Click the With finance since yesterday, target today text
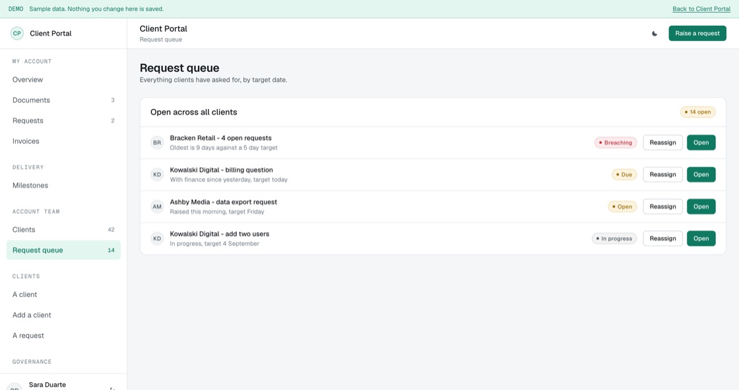Viewport: 739px width, 390px height. [228, 179]
